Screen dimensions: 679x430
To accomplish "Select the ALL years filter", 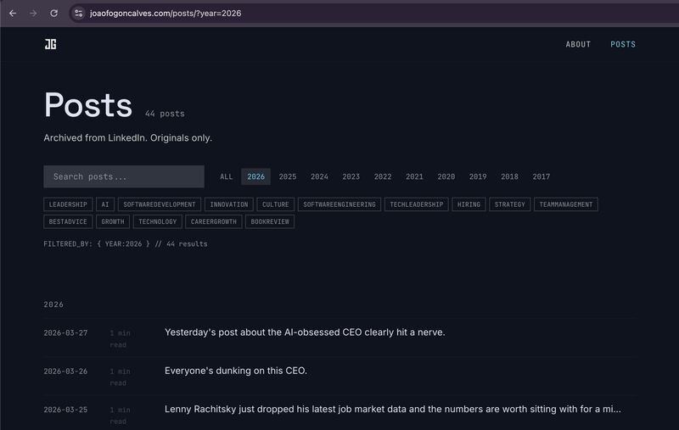I will pyautogui.click(x=227, y=176).
